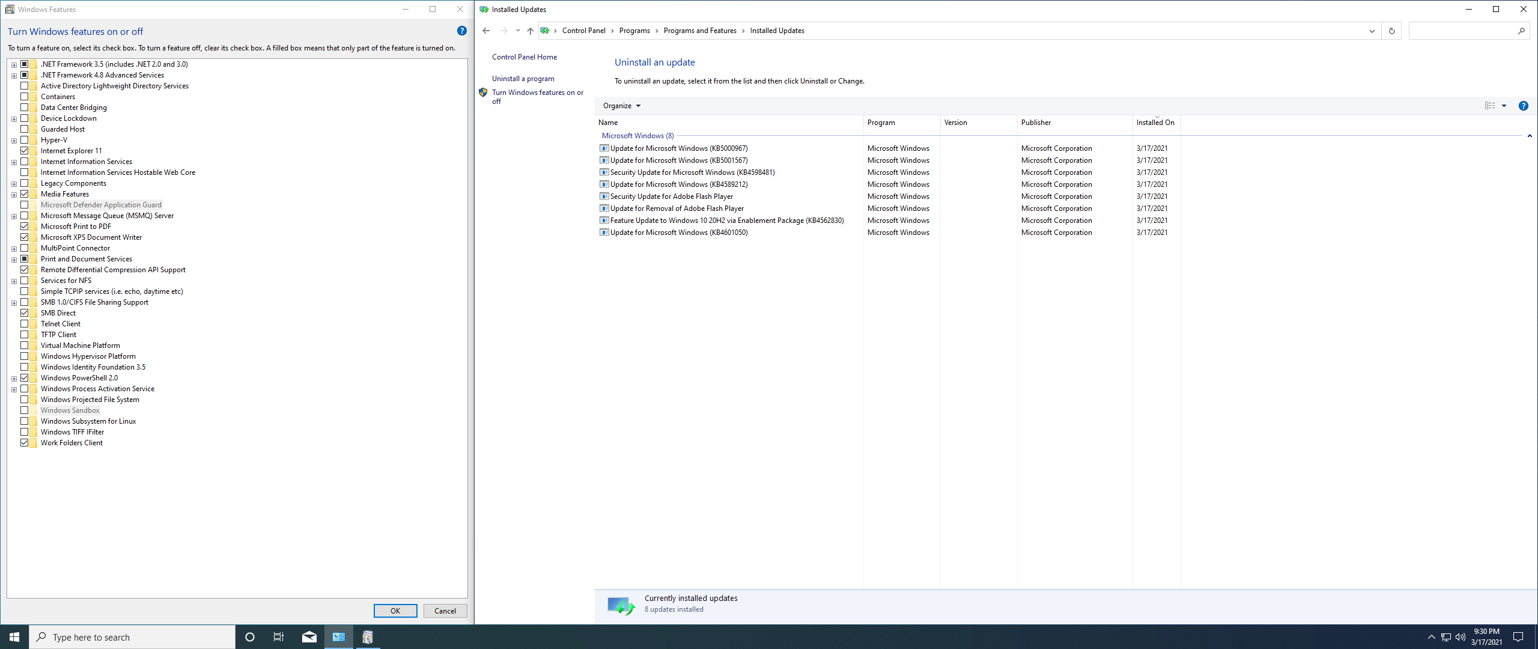Image resolution: width=1538 pixels, height=649 pixels.
Task: Click the refresh icon beside address bar
Action: [x=1391, y=31]
